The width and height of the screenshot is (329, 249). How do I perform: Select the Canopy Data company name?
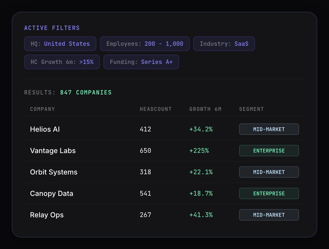(52, 194)
